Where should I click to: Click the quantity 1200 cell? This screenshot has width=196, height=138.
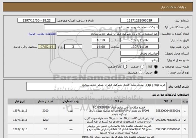[46, 120]
